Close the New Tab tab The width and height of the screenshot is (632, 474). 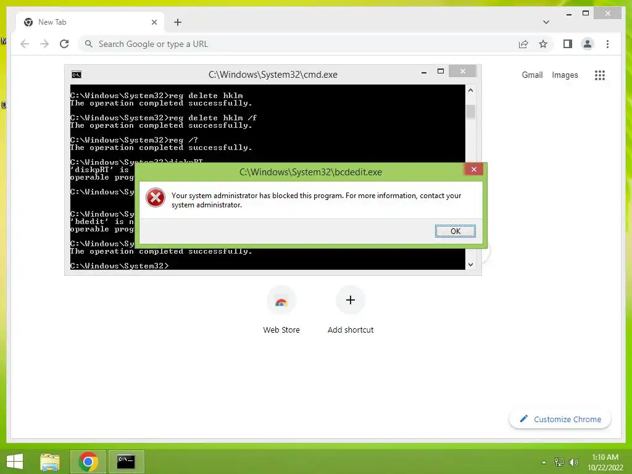click(x=154, y=22)
